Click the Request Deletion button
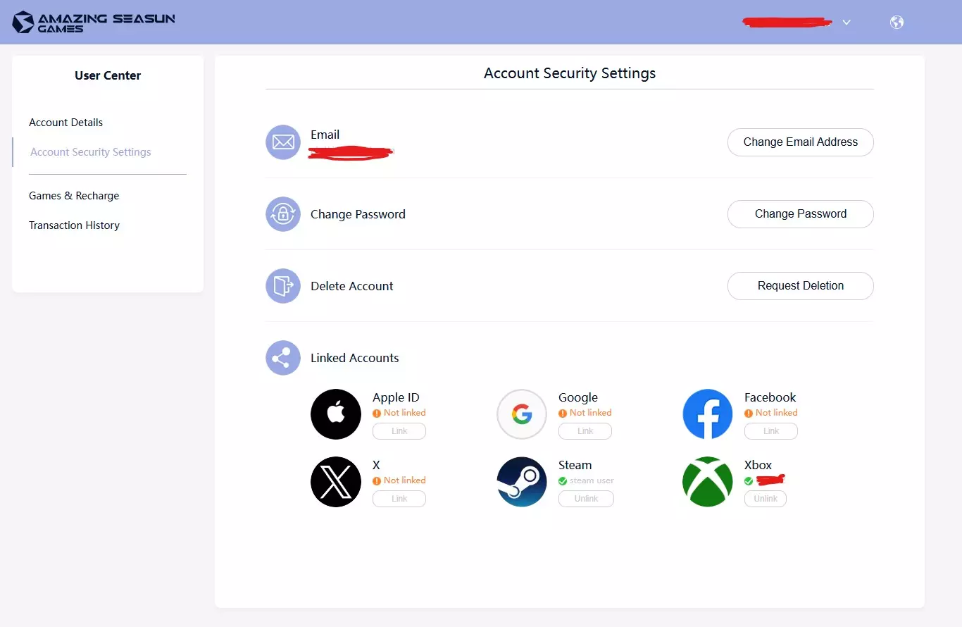Image resolution: width=962 pixels, height=627 pixels. [801, 286]
